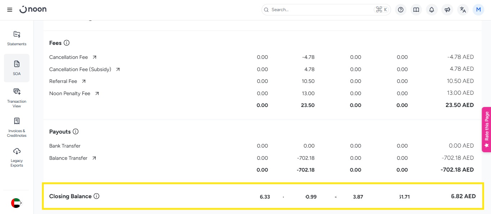This screenshot has width=491, height=214.
Task: Open Balance Transfer details arrow
Action: tap(94, 158)
